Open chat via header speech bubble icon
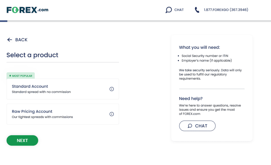271x165 pixels. [169, 10]
